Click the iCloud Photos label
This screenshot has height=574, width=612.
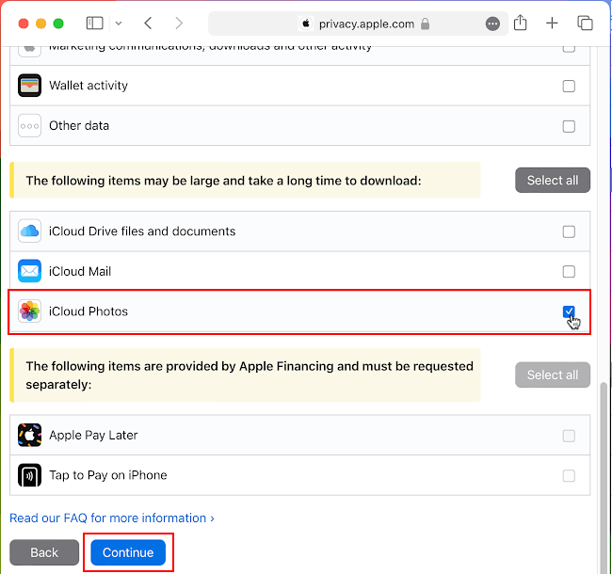(89, 311)
